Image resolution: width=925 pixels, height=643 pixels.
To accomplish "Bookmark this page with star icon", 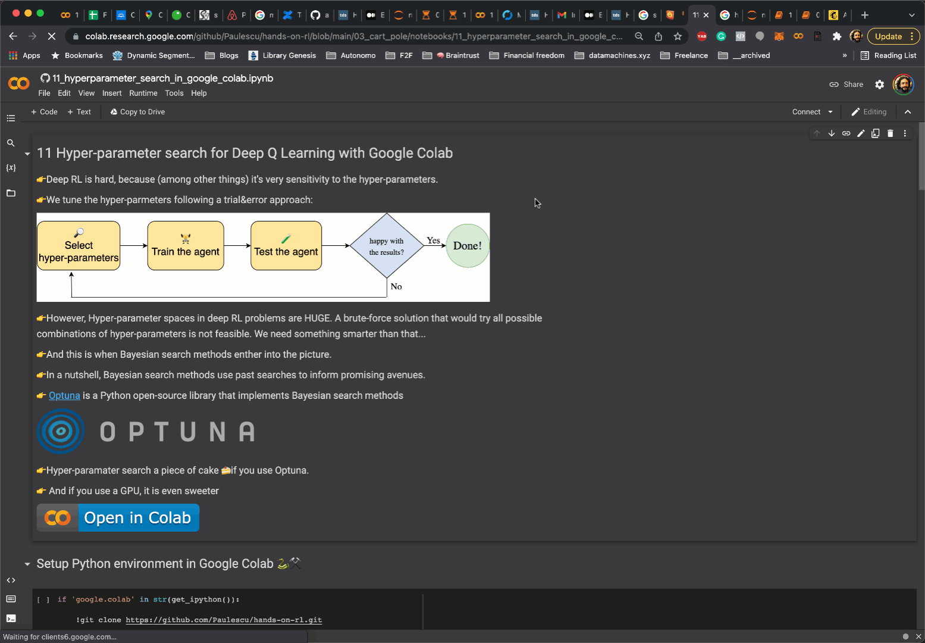I will [678, 36].
